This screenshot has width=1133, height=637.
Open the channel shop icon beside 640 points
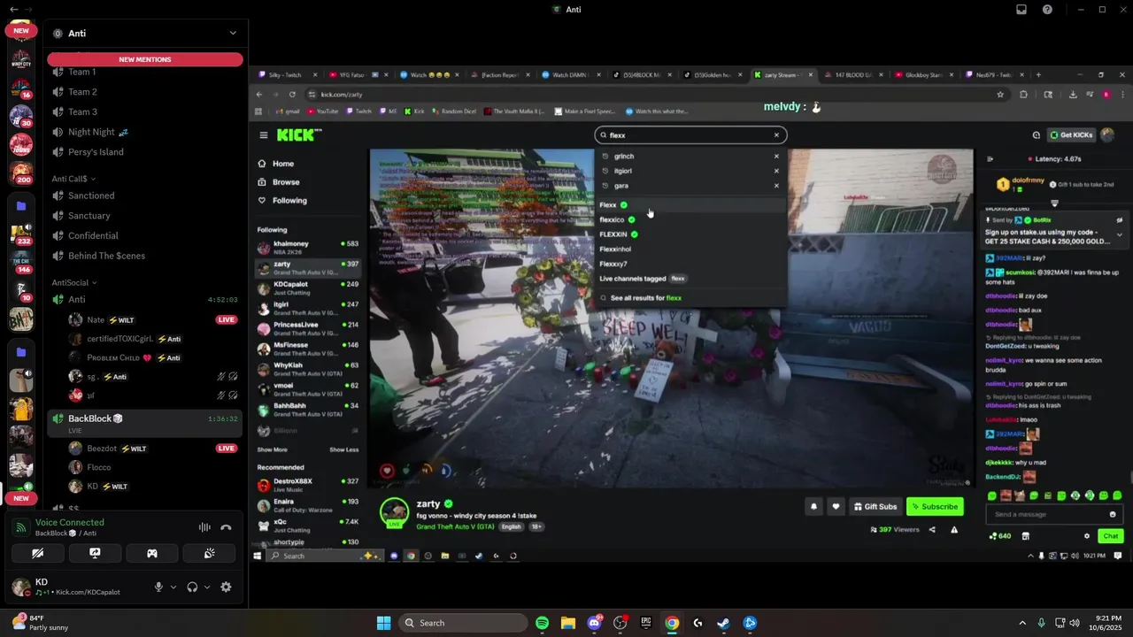1026,536
